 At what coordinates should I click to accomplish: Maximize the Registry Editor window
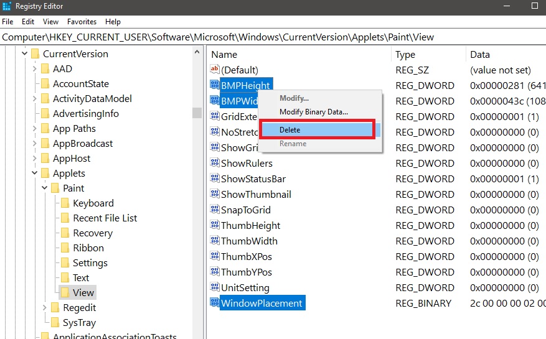click(x=535, y=6)
